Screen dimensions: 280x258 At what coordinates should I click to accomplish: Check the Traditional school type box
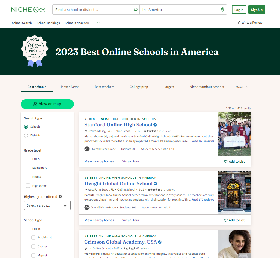pyautogui.click(x=33, y=238)
